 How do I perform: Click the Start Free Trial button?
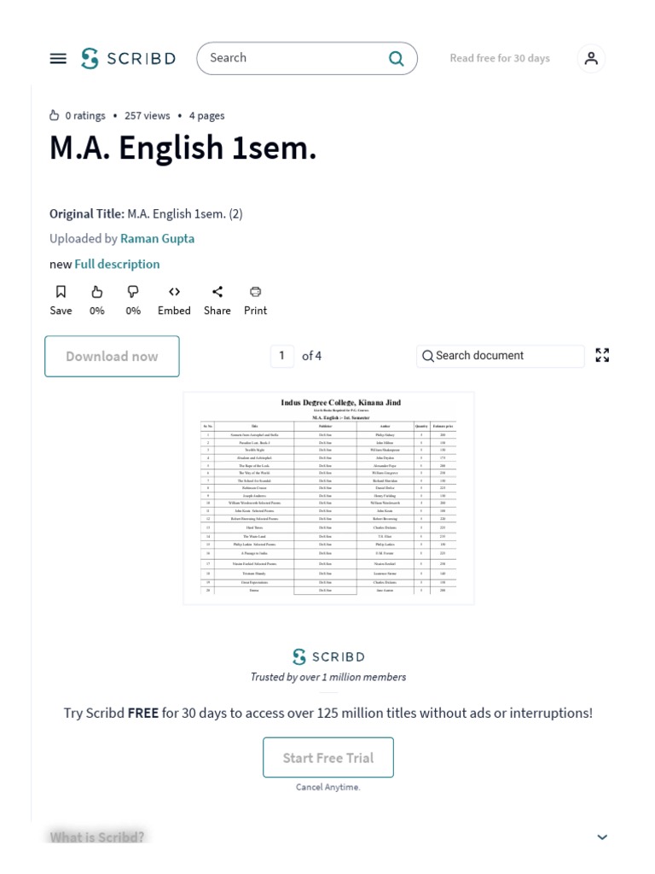point(328,758)
